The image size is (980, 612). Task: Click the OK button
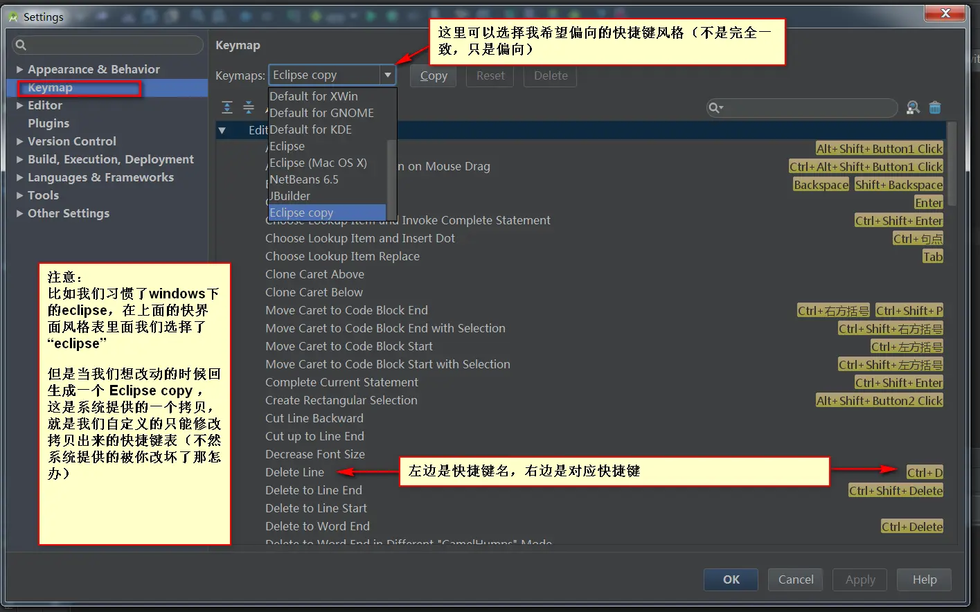(x=731, y=579)
